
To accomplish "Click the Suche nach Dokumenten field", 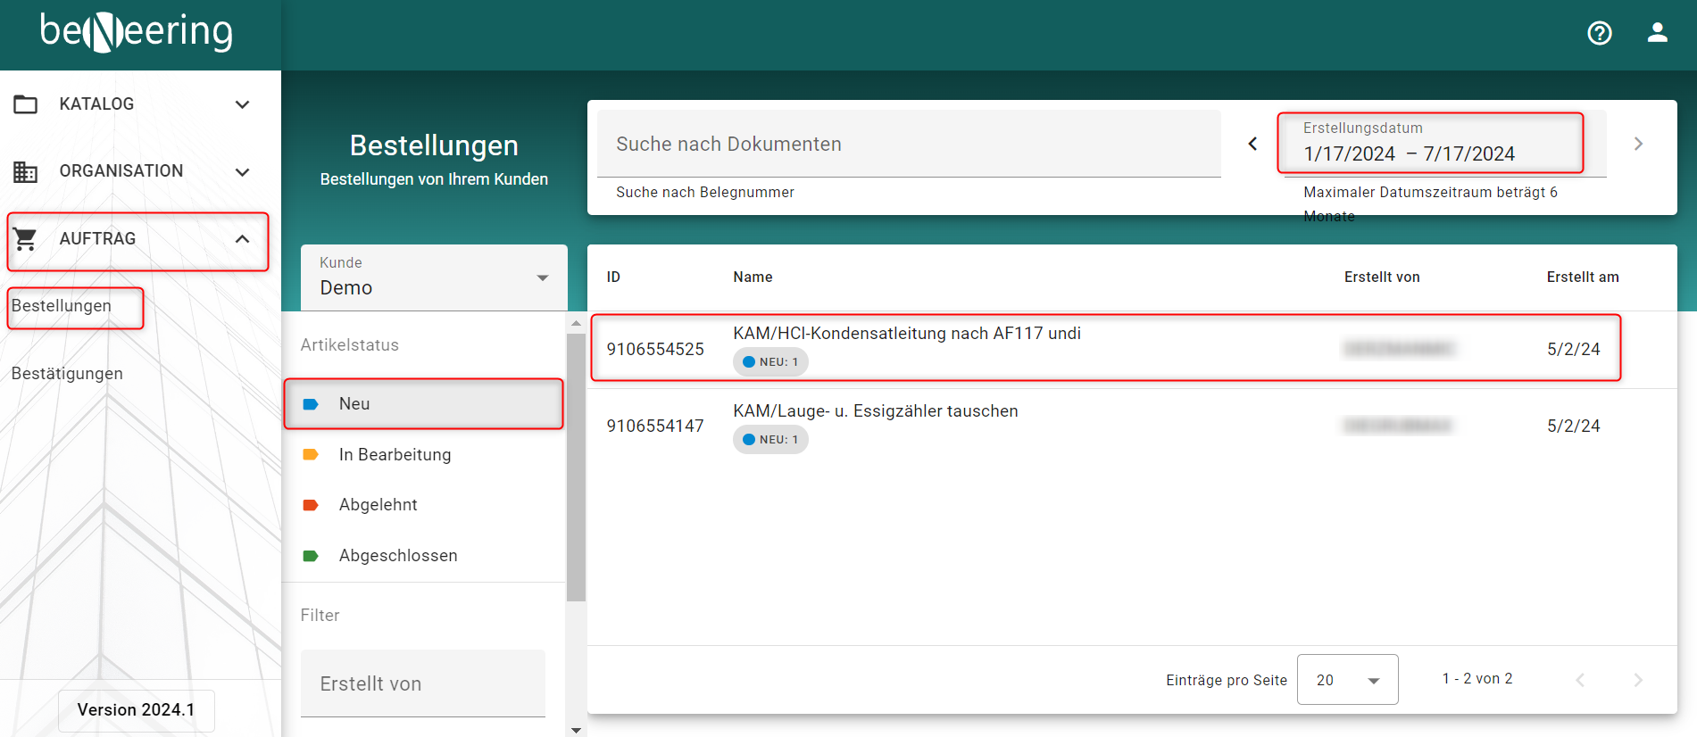I will tap(908, 145).
